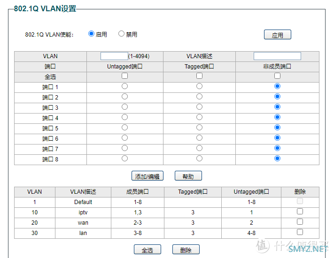This screenshot has width=334, height=258.
Task: Click the '非成员端口' column header
Action: tap(277, 67)
